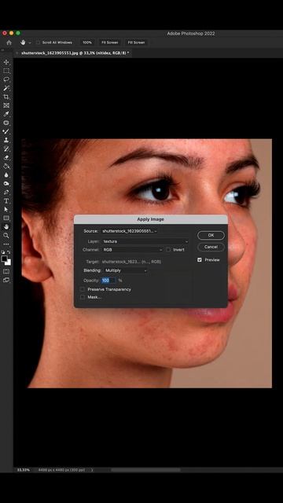Image resolution: width=283 pixels, height=503 pixels.
Task: Select the Clone Stamp tool
Action: click(x=6, y=140)
